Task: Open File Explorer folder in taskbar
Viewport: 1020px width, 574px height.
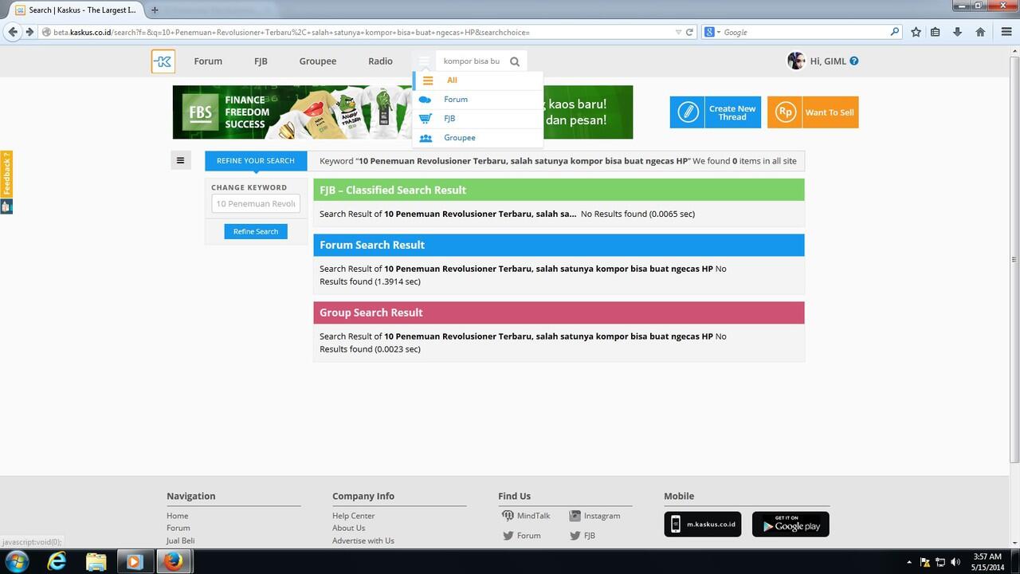Action: click(96, 561)
